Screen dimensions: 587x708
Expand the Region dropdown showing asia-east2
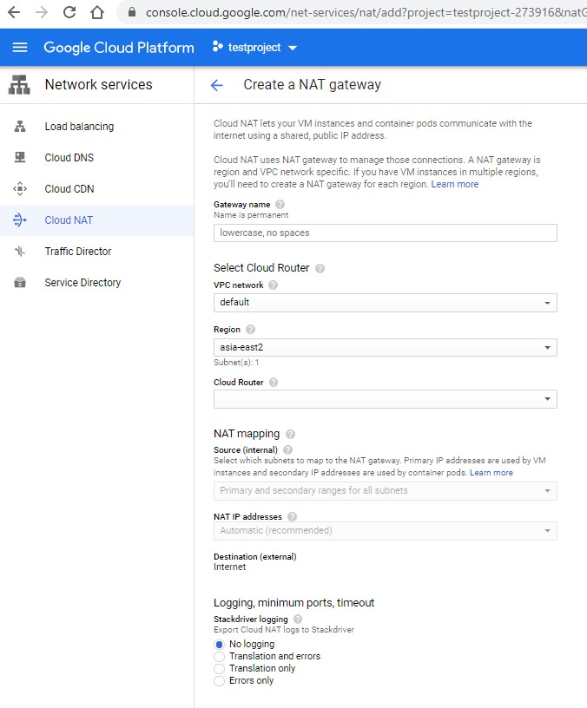click(x=385, y=348)
